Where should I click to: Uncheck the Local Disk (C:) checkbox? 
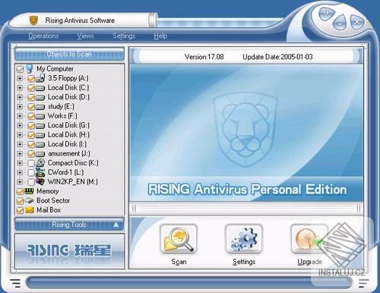[x=31, y=88]
